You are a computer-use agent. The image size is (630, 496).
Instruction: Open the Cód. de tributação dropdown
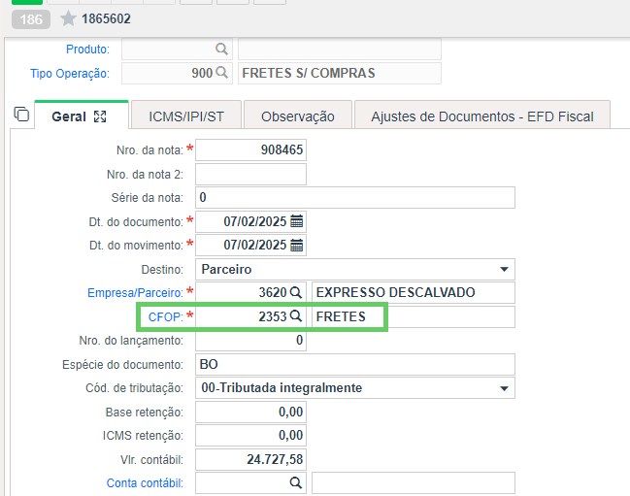point(355,388)
